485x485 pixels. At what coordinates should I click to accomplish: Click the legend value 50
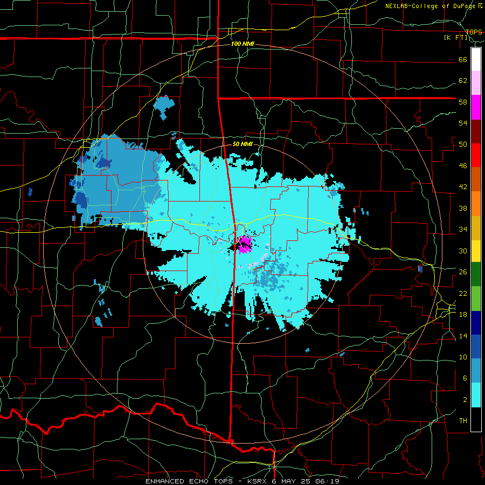(x=463, y=144)
